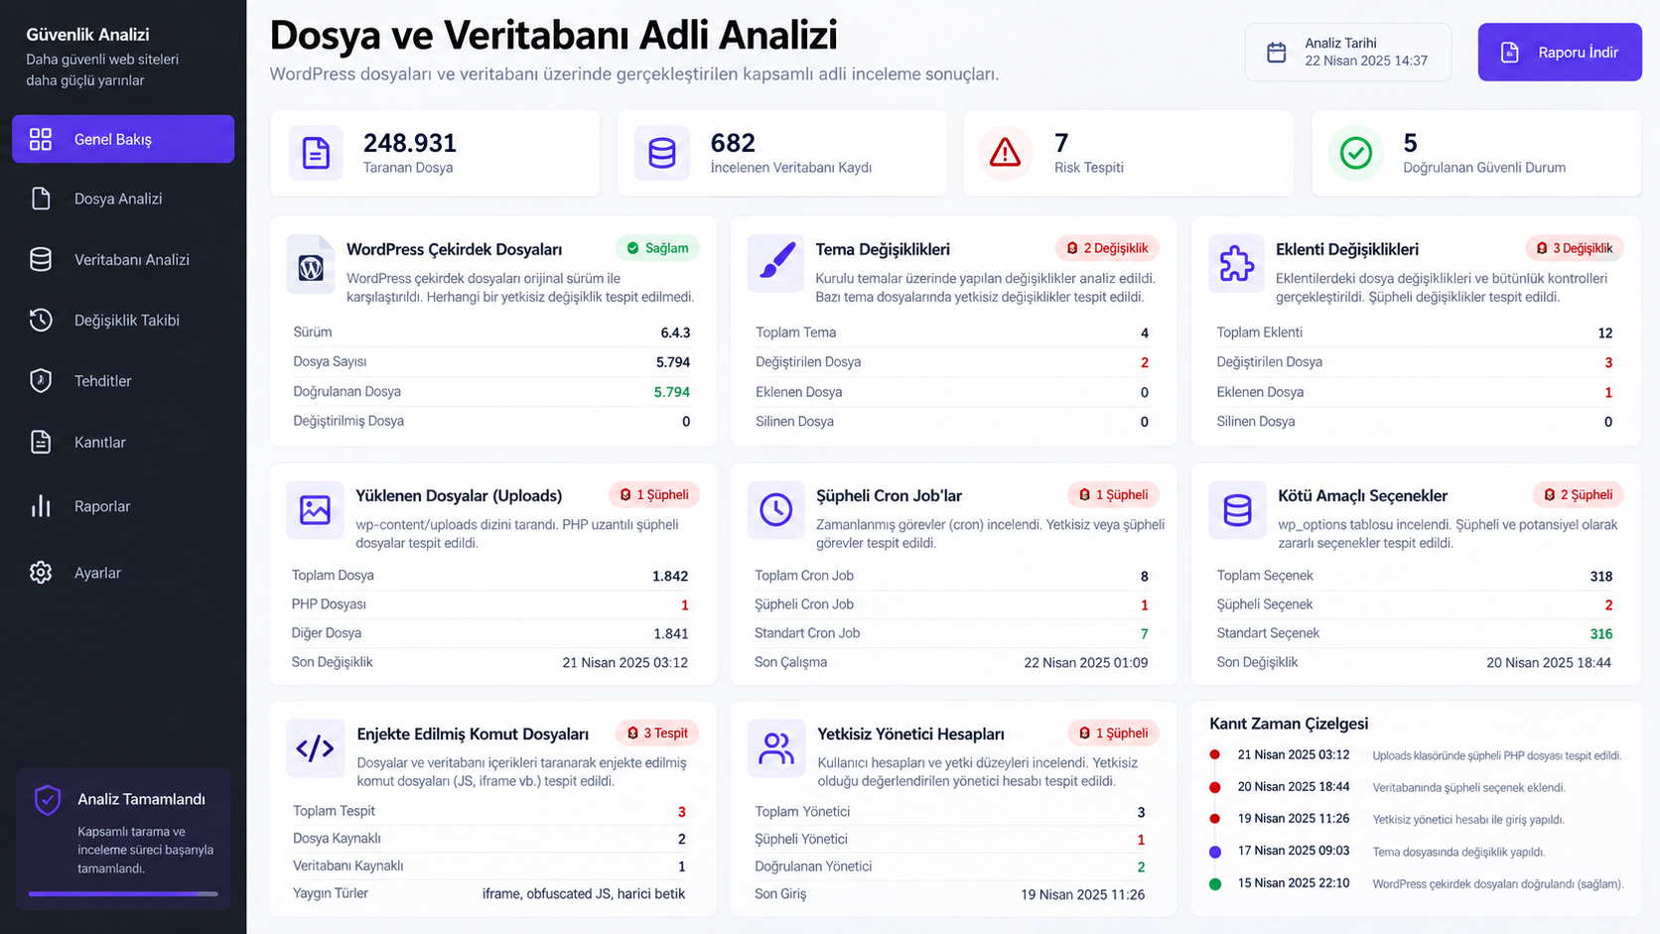Click the 682 database record count
1660x934 pixels.
click(733, 143)
